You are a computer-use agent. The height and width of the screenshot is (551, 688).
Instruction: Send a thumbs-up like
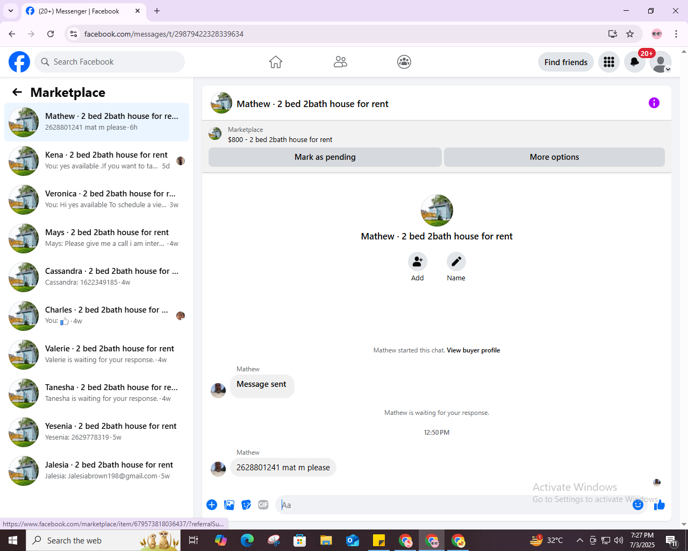[x=660, y=505]
